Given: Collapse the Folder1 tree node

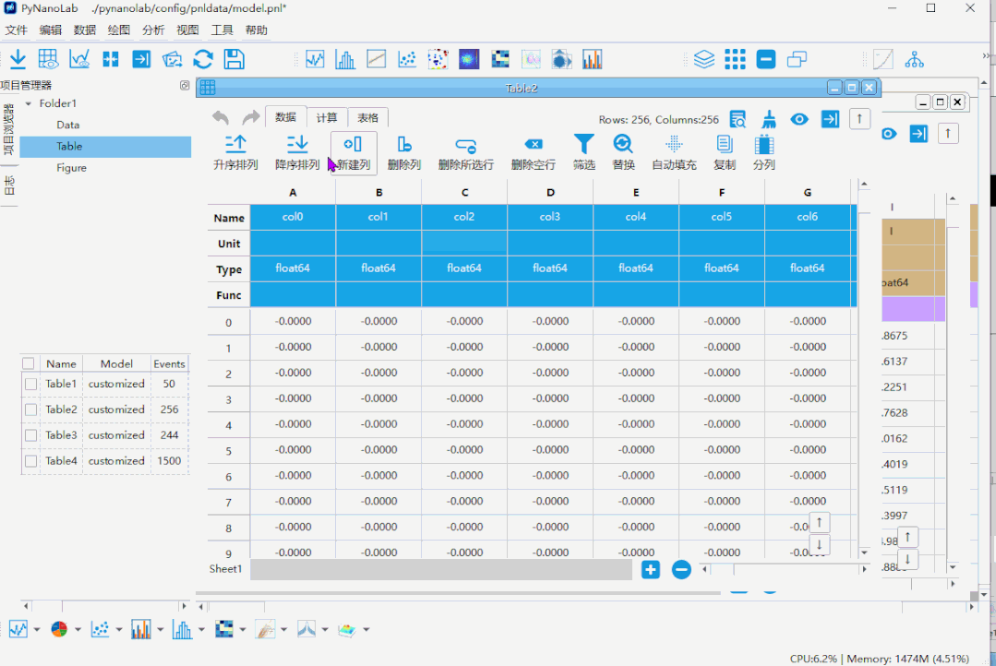Looking at the screenshot, I should [29, 103].
